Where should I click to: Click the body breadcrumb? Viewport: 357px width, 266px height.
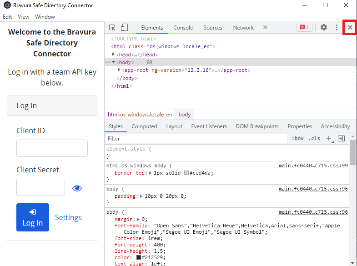(185, 115)
